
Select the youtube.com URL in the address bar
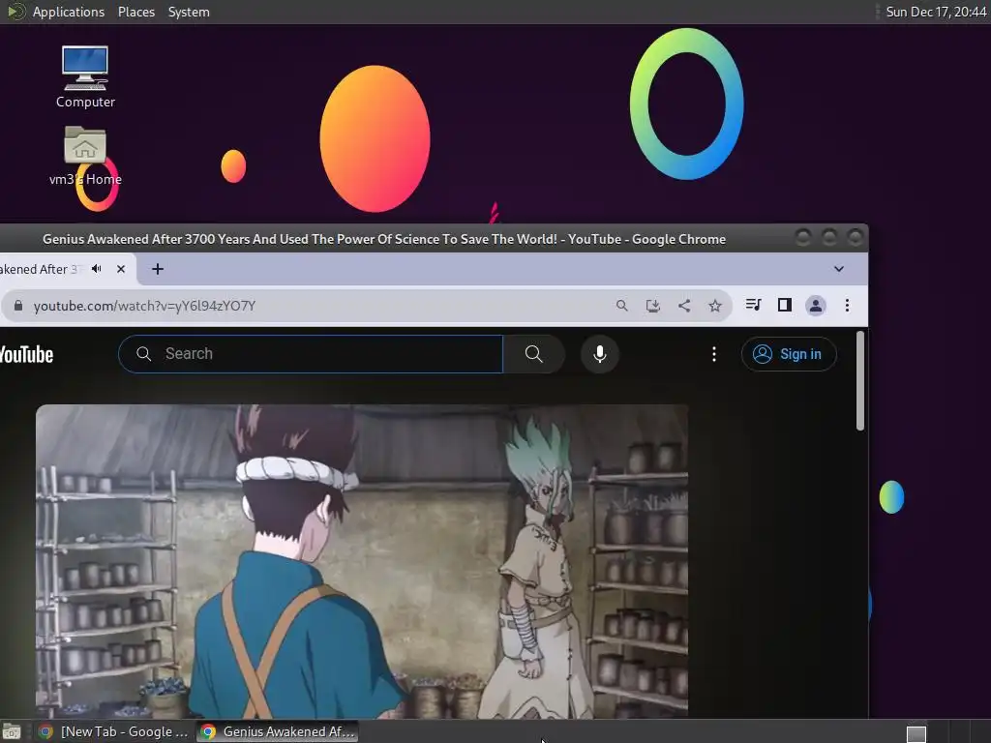[x=145, y=306]
